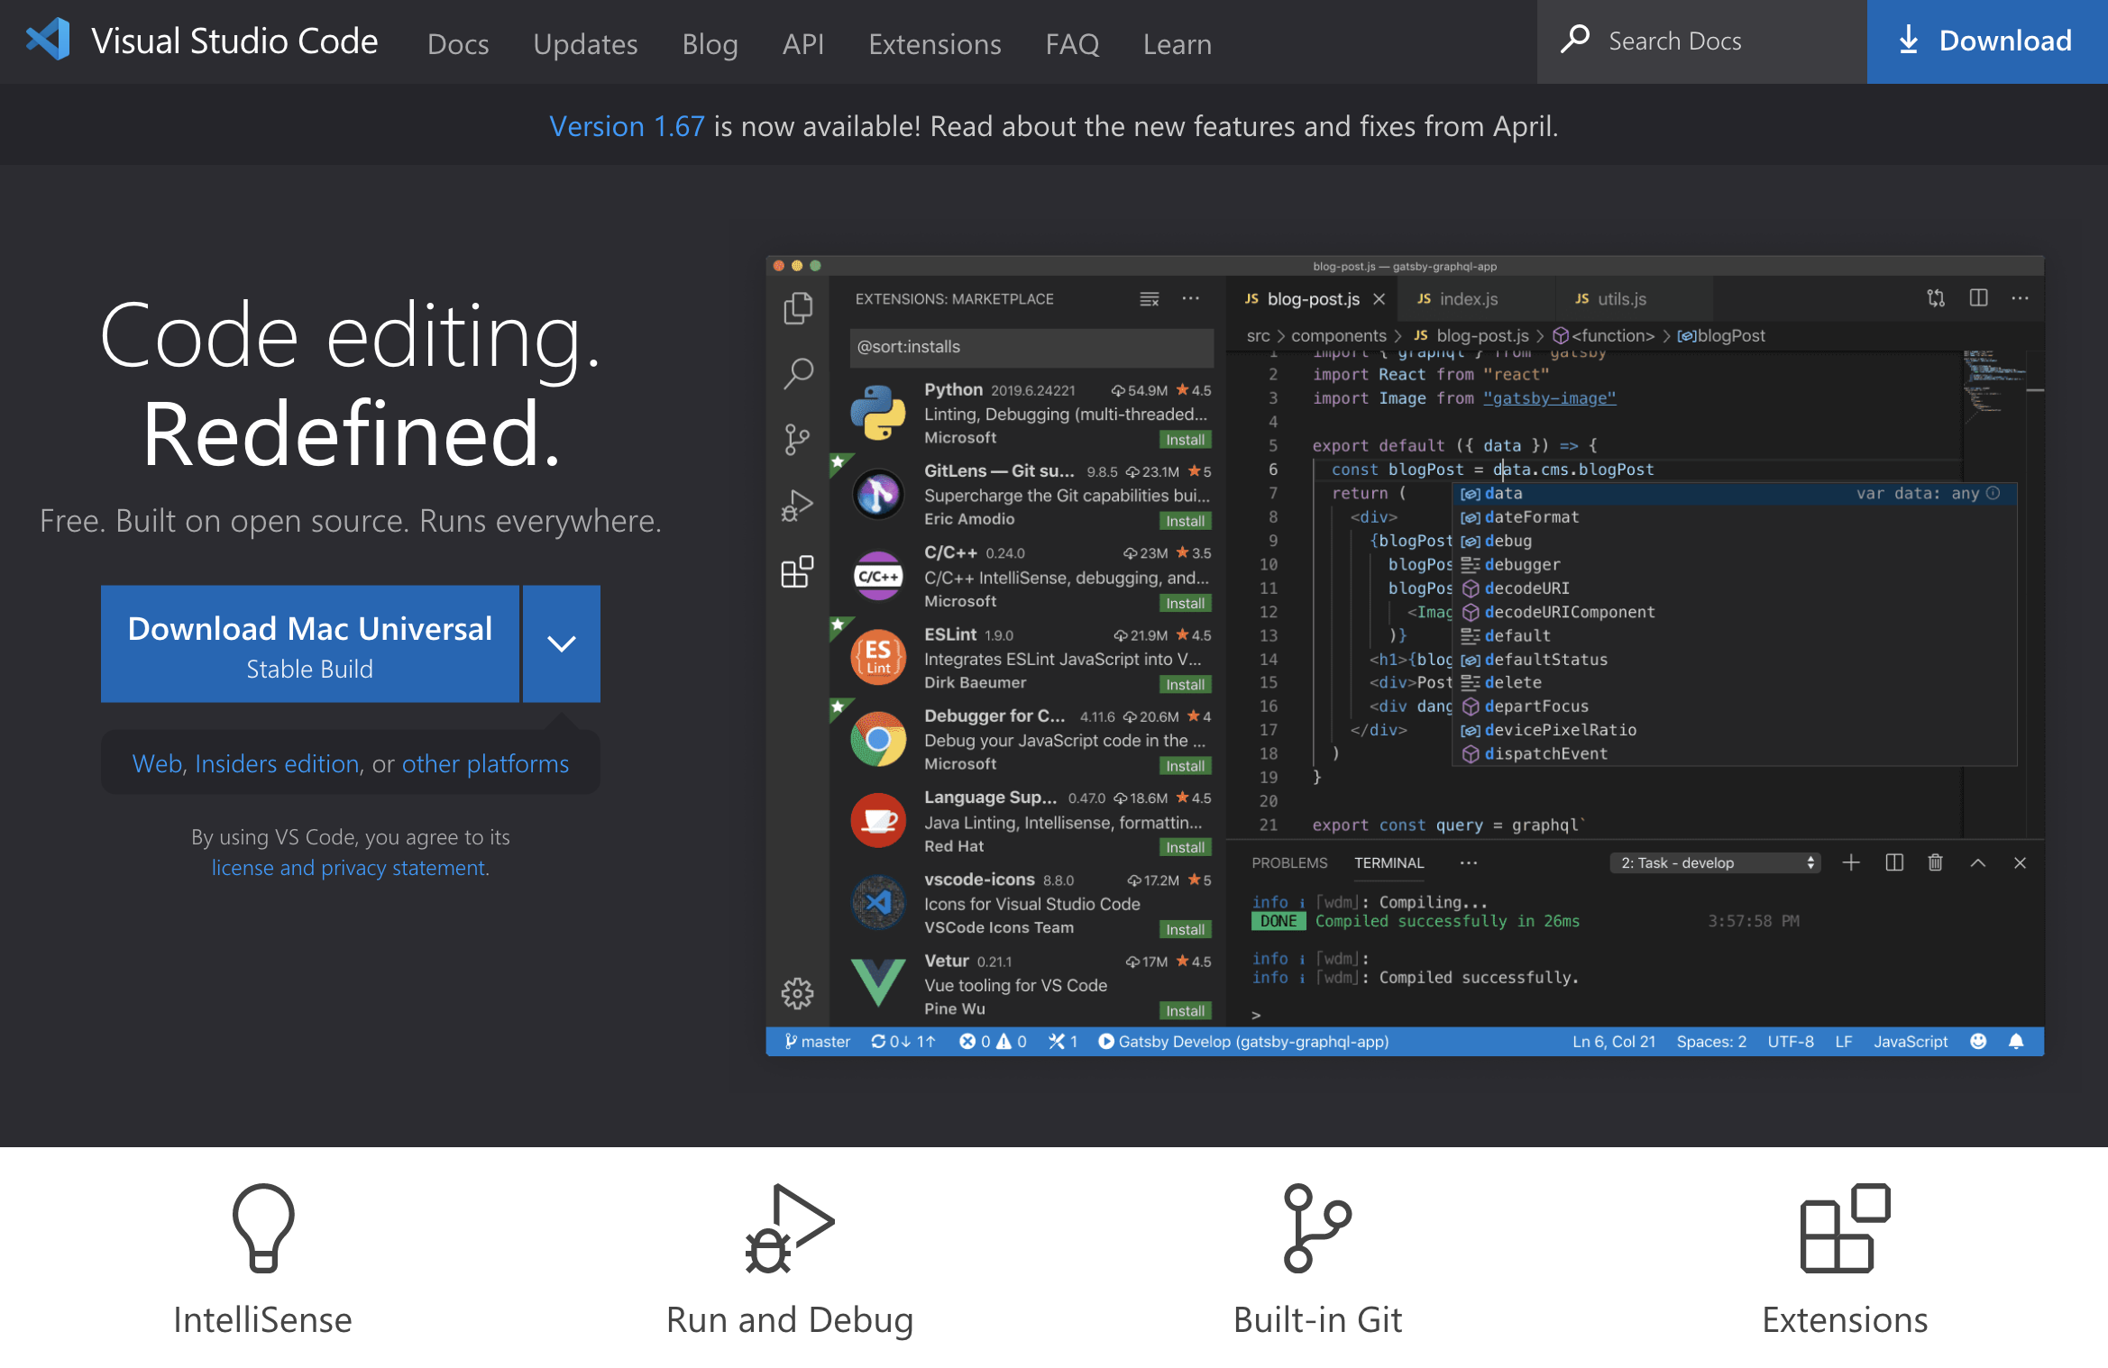This screenshot has height=1368, width=2108.
Task: Switch to the PROBLEMS panel tab
Action: click(1288, 862)
